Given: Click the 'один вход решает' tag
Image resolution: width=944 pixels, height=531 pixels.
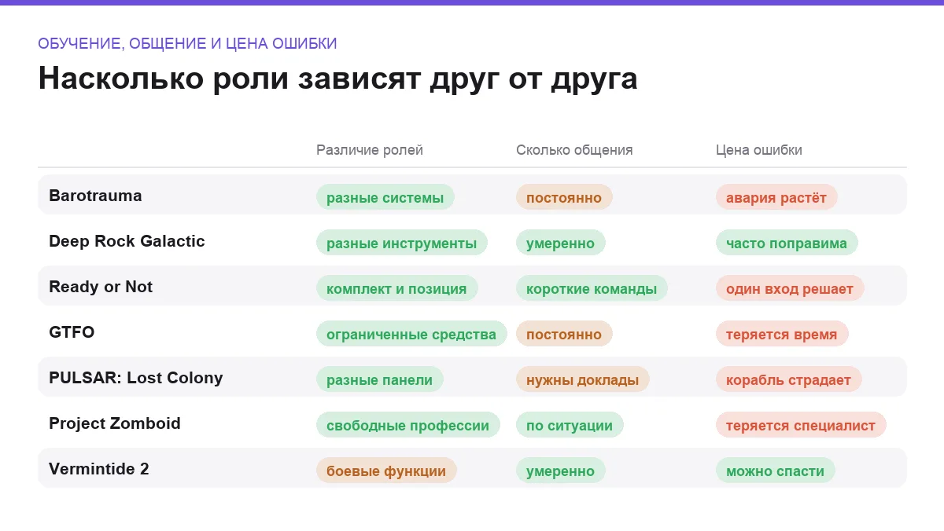Looking at the screenshot, I should click(x=790, y=288).
